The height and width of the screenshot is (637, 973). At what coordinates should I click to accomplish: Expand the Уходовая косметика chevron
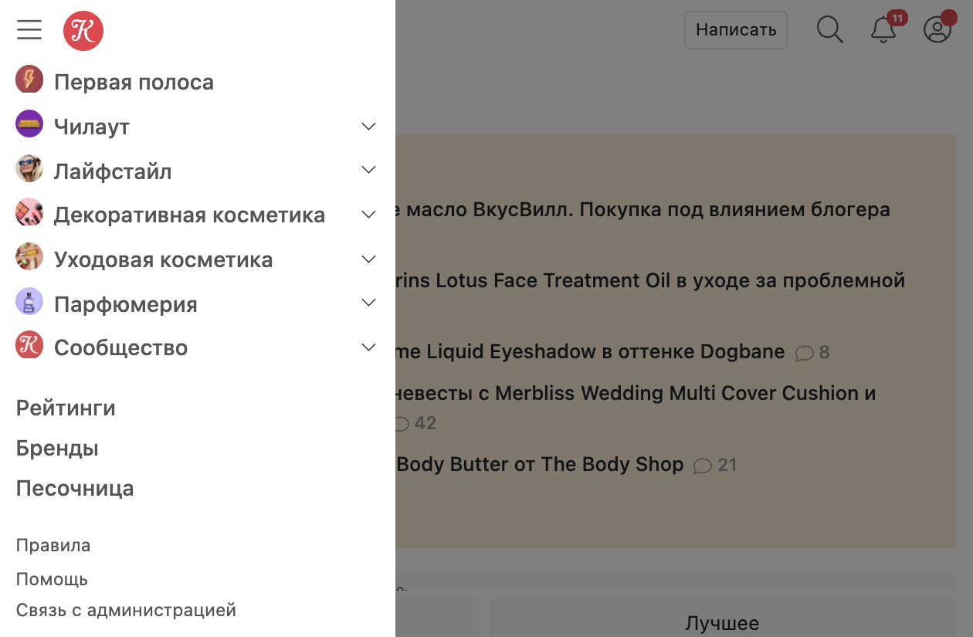[x=368, y=259]
